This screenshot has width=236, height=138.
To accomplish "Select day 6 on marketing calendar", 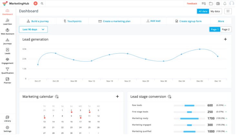I will [x=45, y=116].
